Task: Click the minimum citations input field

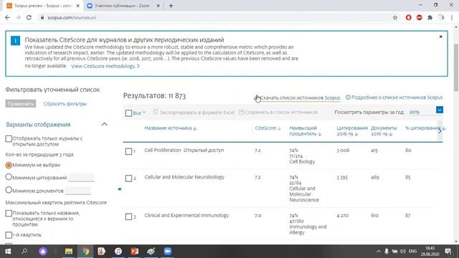Action: point(81,177)
